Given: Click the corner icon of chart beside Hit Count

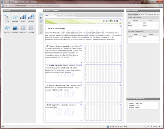Looking at the screenshot, I should coord(120,105).
